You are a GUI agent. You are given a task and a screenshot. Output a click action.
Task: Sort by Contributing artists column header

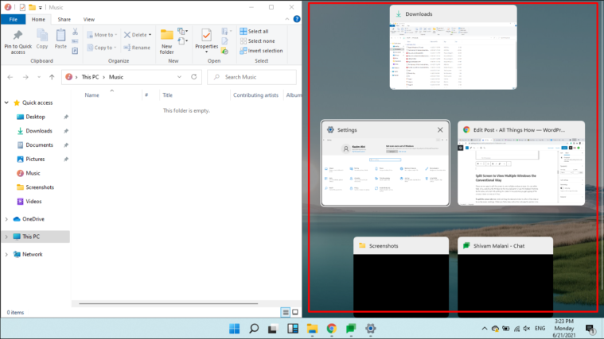pos(255,95)
